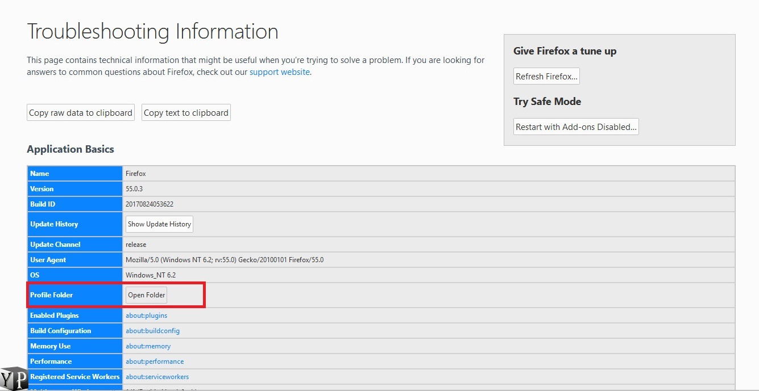Select the Troubleshooting Information page title

click(152, 31)
